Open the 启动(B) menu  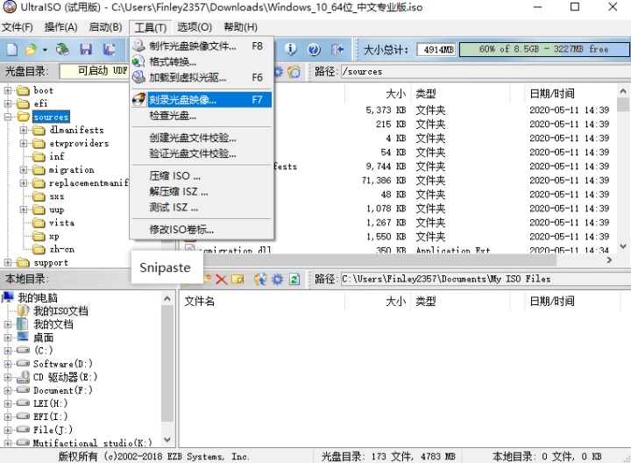tap(105, 27)
